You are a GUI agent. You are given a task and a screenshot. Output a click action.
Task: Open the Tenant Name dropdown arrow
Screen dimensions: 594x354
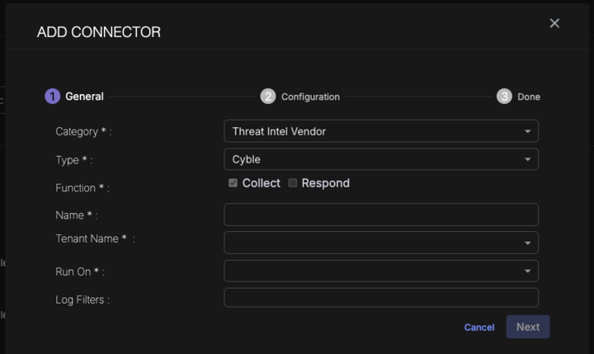point(527,243)
